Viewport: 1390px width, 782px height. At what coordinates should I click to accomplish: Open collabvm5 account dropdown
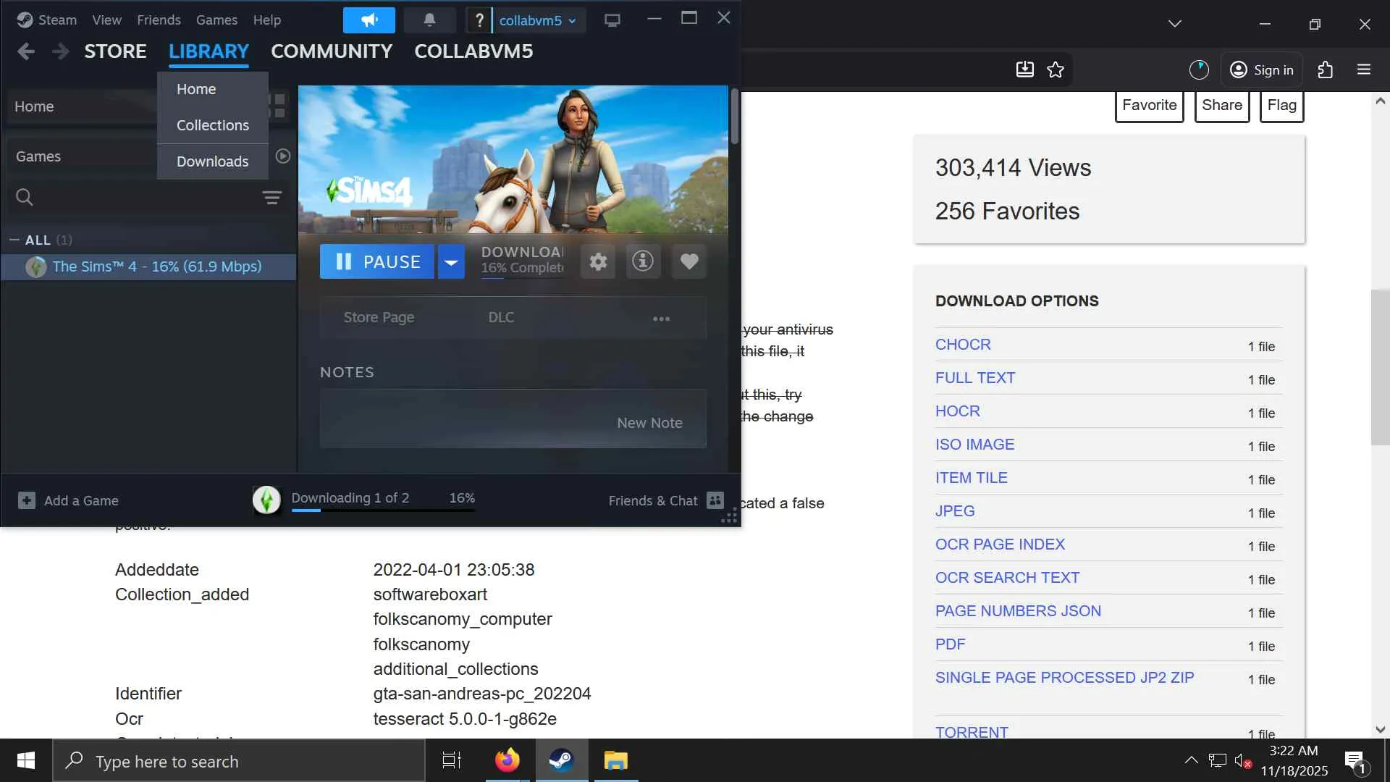537,20
